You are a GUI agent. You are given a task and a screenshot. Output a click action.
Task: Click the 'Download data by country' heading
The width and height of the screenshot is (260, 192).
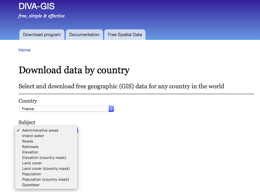74,70
